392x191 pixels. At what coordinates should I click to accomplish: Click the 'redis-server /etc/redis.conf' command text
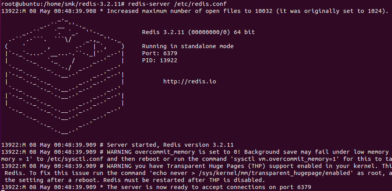[177, 4]
